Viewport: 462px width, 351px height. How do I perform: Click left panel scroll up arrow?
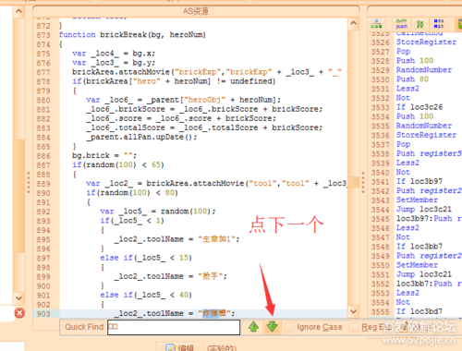click(18, 11)
